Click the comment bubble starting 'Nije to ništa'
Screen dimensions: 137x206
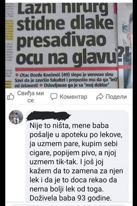pyautogui.click(x=77, y=156)
